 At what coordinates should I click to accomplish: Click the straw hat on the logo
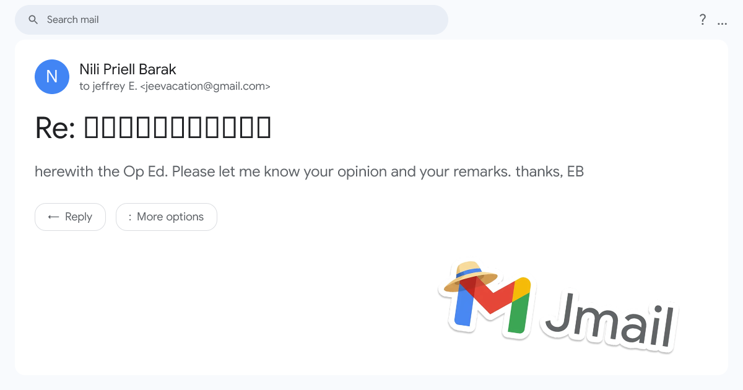[471, 275]
